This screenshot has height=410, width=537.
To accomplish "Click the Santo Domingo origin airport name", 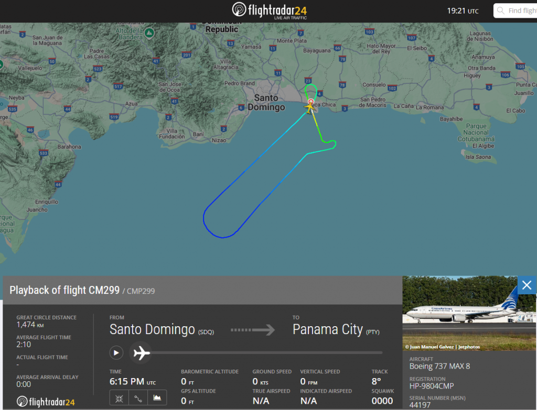I will pos(152,330).
